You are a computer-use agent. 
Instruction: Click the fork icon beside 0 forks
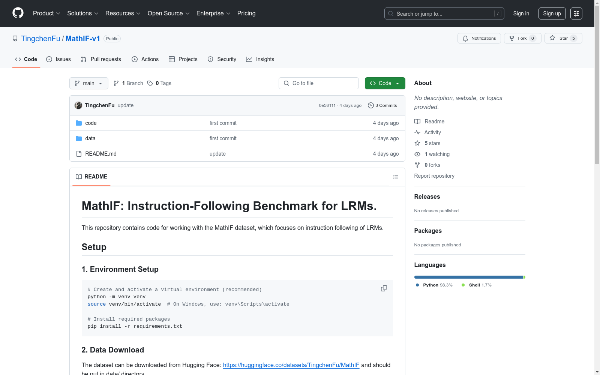click(x=417, y=165)
